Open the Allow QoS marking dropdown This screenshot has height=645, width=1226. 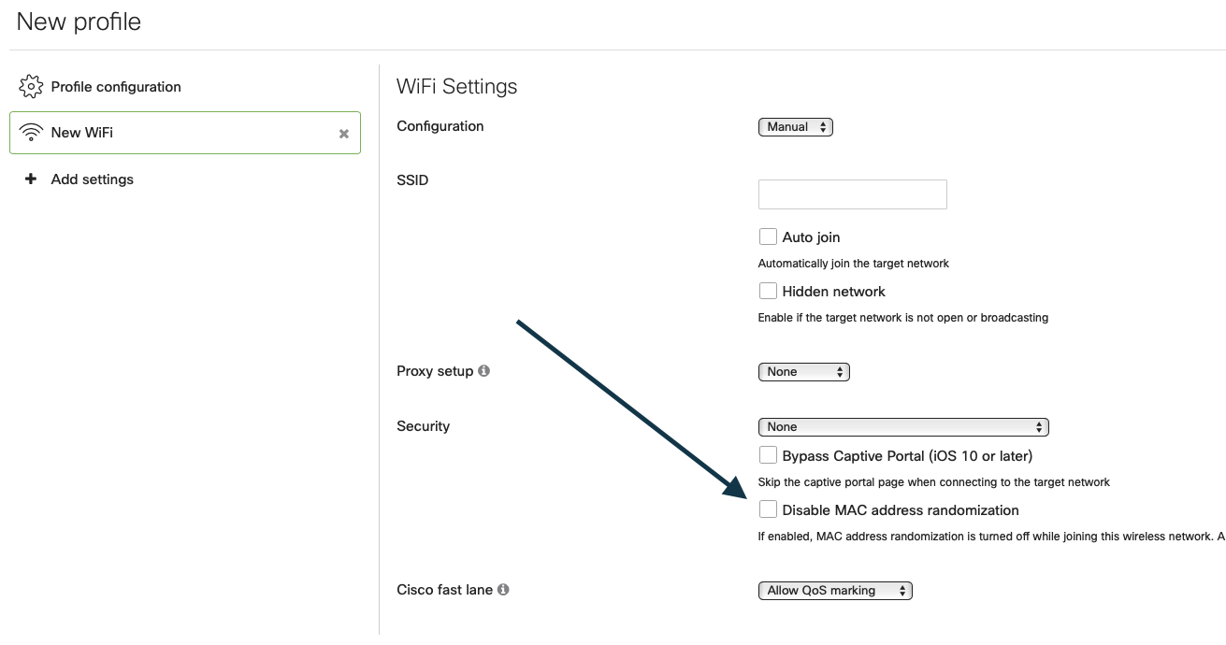coord(834,591)
